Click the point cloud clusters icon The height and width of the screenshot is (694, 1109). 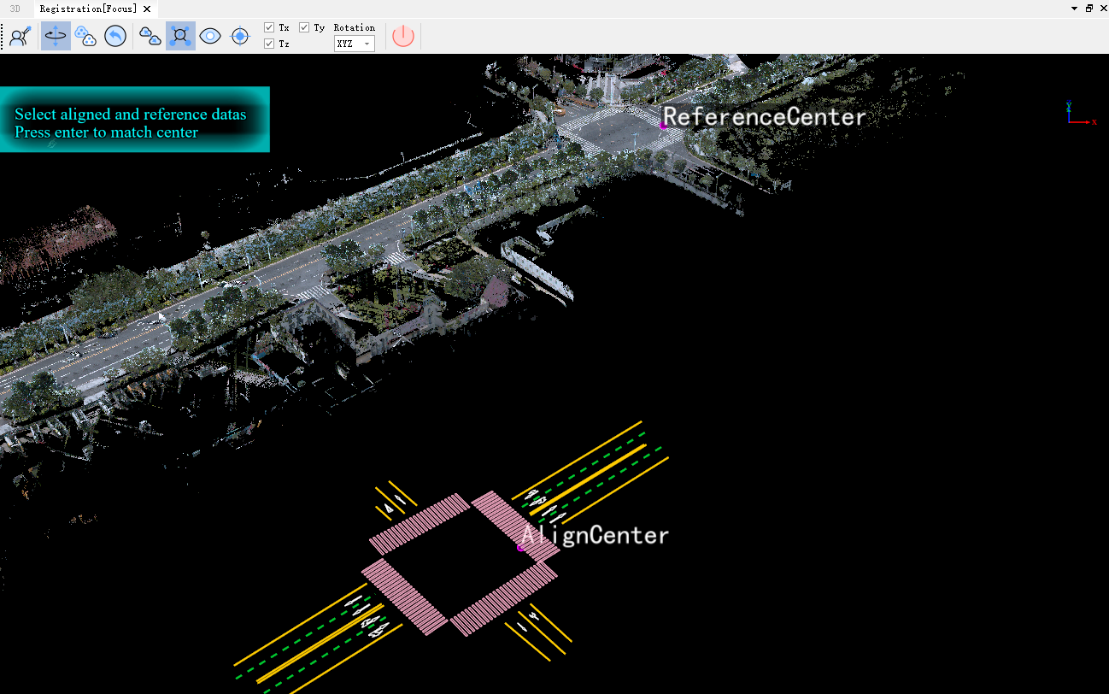85,36
